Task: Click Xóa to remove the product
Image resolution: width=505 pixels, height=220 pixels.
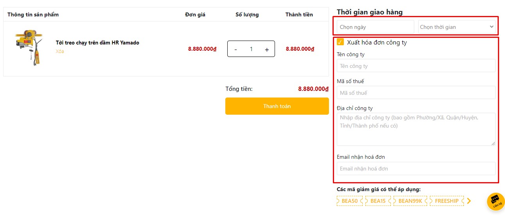Action: coord(60,51)
